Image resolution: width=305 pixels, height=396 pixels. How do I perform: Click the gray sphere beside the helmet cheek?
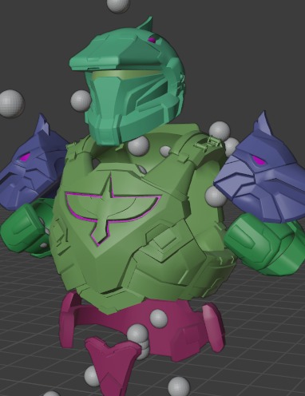coord(81,101)
